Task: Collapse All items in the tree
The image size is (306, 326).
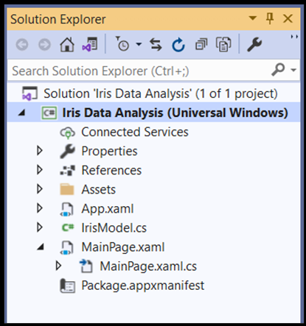Action: pyautogui.click(x=201, y=45)
